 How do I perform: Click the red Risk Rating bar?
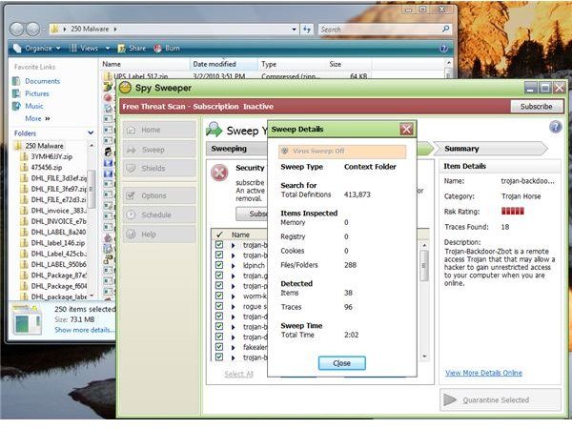pyautogui.click(x=513, y=211)
